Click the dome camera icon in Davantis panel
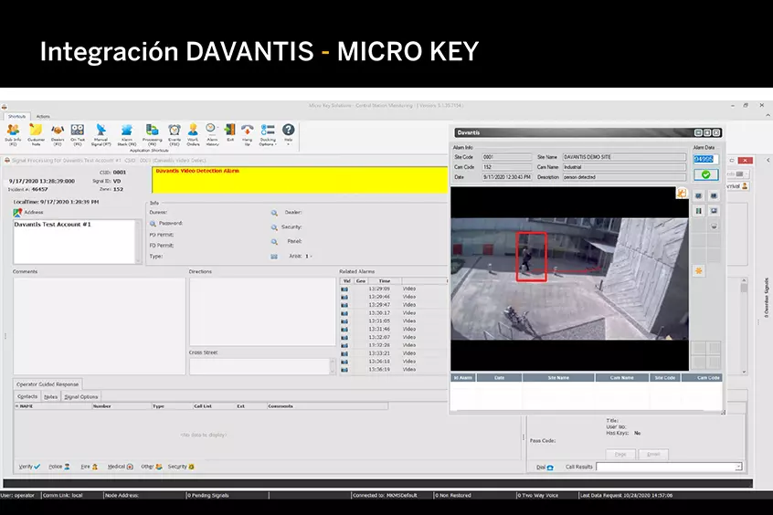 (714, 226)
